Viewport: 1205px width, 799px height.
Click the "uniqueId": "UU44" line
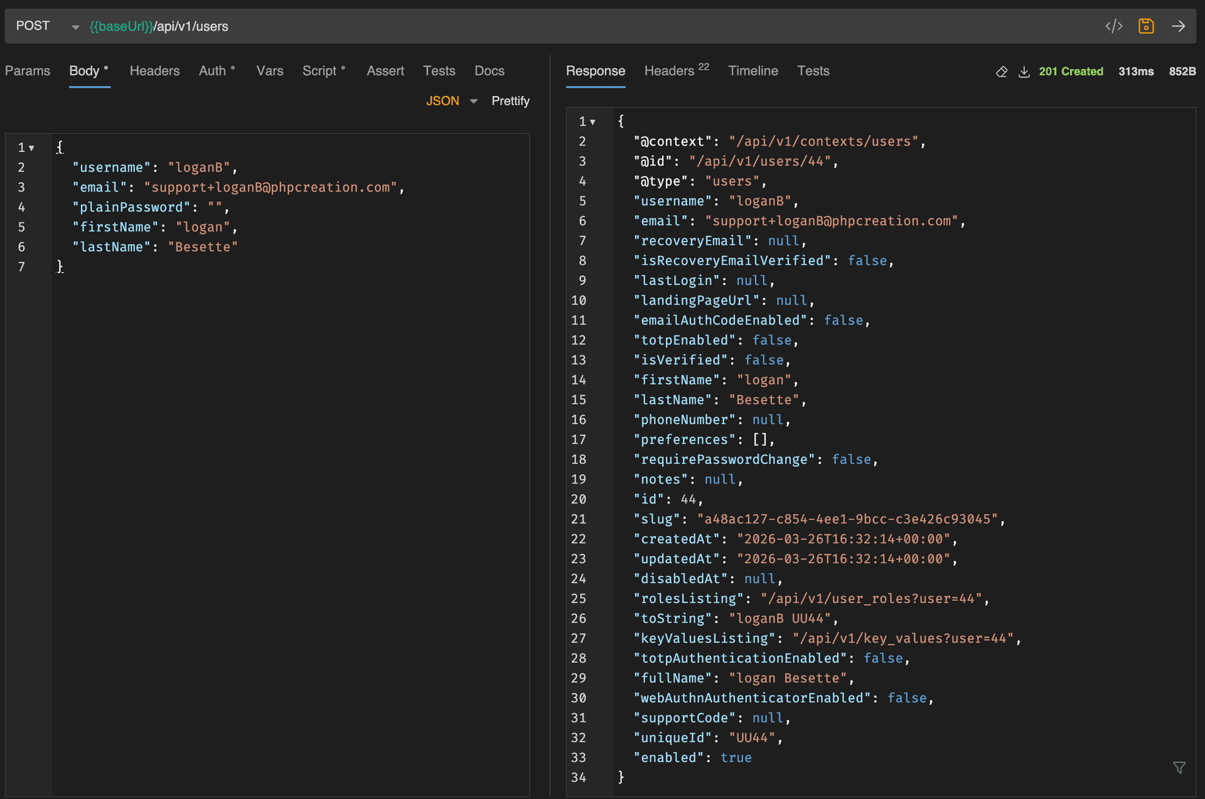point(708,738)
